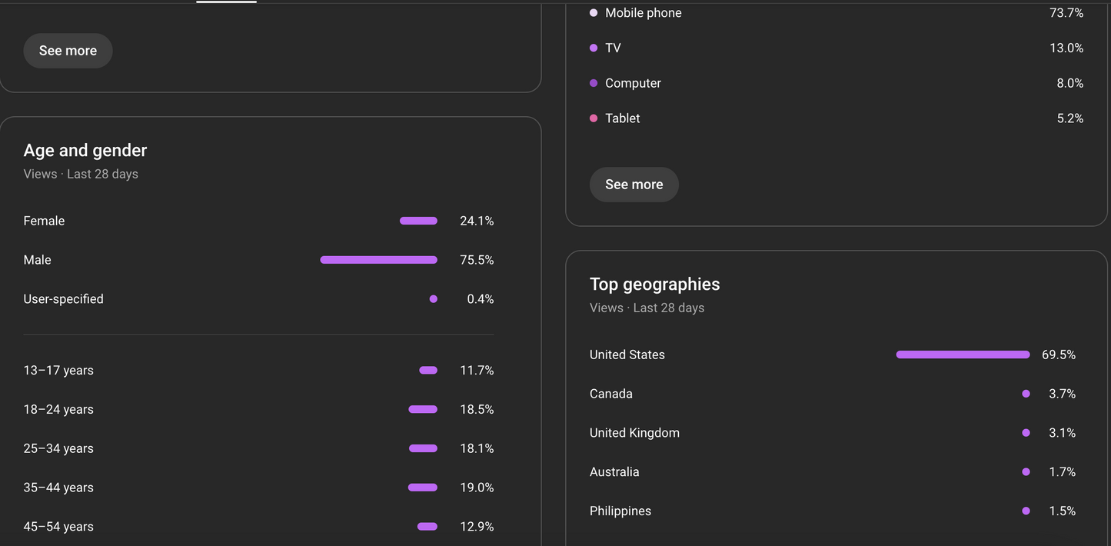The image size is (1111, 546).
Task: Select the 13–17 years row label
Action: [x=58, y=371]
